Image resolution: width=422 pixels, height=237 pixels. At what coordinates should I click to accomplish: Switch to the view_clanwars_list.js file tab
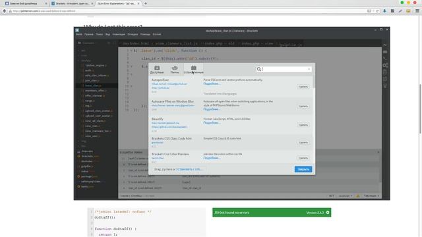177,43
